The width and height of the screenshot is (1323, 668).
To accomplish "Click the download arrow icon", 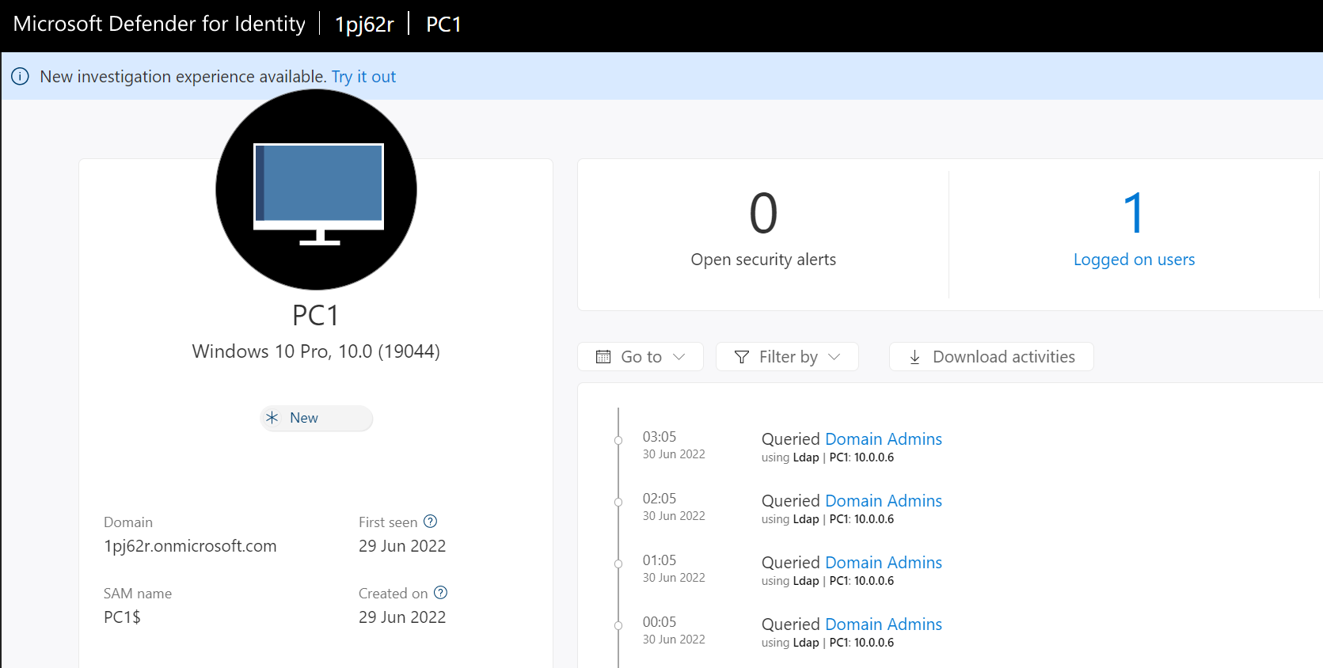I will (x=914, y=357).
